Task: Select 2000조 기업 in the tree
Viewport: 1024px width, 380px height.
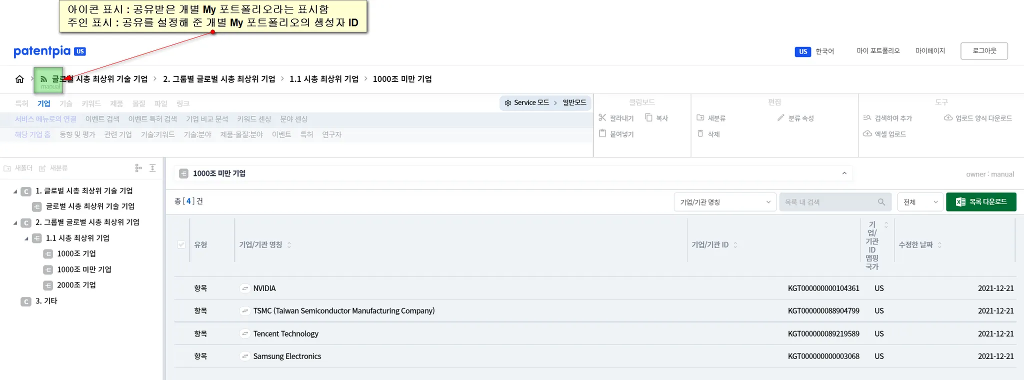Action: pyautogui.click(x=76, y=285)
